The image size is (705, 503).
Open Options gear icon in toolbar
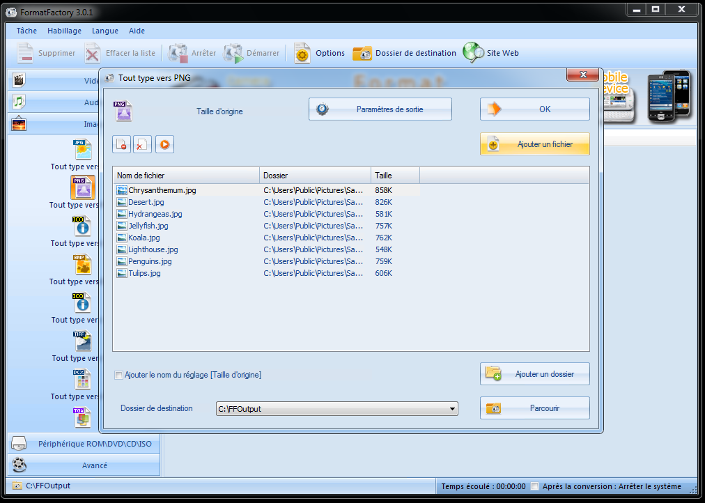coord(302,53)
